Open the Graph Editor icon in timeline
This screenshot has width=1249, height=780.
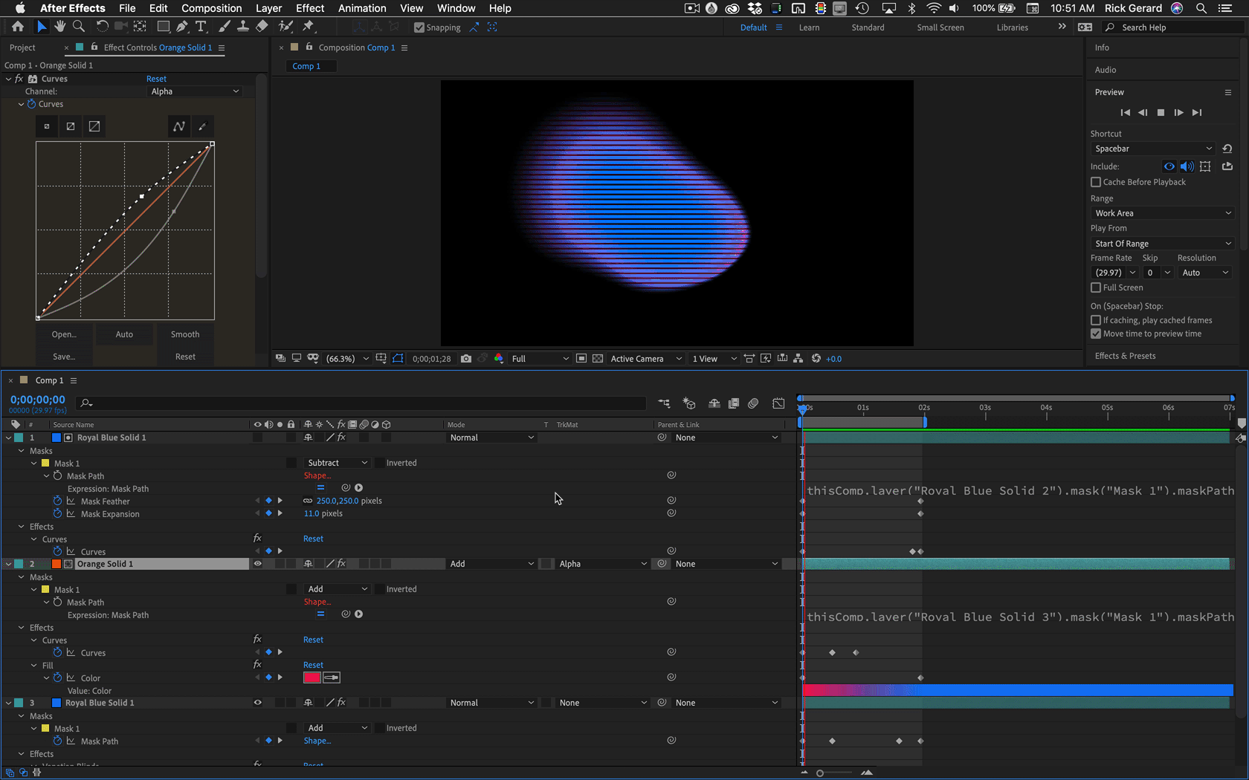778,403
